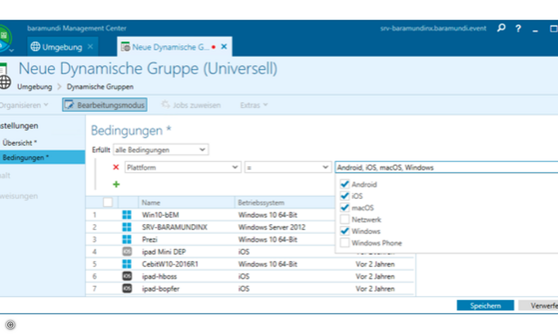Open the '=' operator dropdown

[288, 167]
